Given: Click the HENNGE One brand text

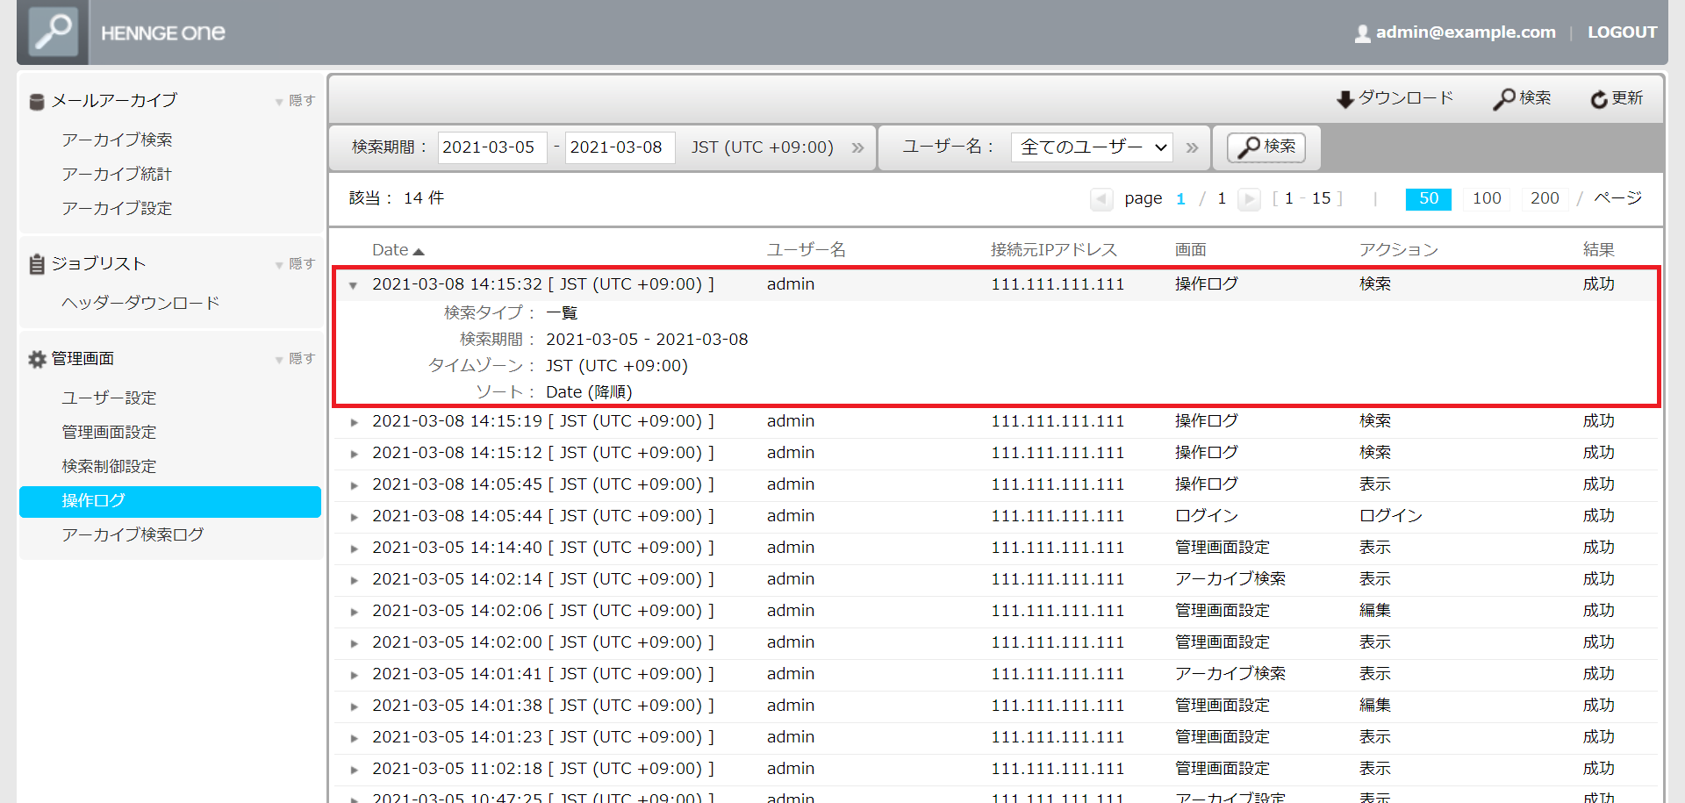Looking at the screenshot, I should pos(163,33).
